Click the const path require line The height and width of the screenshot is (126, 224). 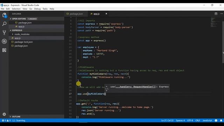[x=96, y=30]
